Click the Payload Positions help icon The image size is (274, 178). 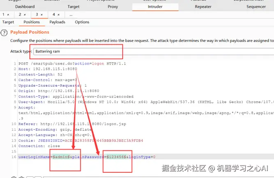coord(4,33)
